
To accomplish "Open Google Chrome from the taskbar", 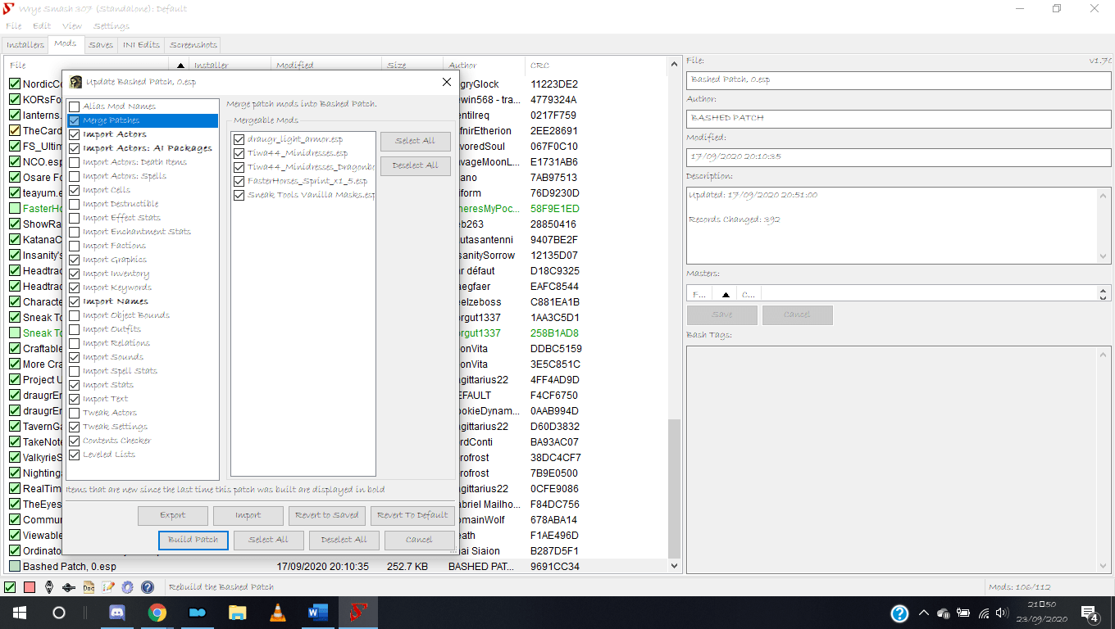I will (157, 613).
